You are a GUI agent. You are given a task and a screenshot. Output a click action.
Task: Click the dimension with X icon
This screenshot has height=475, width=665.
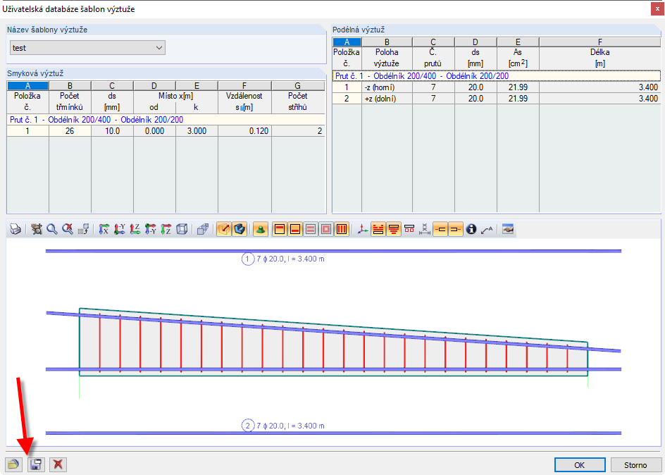point(425,230)
